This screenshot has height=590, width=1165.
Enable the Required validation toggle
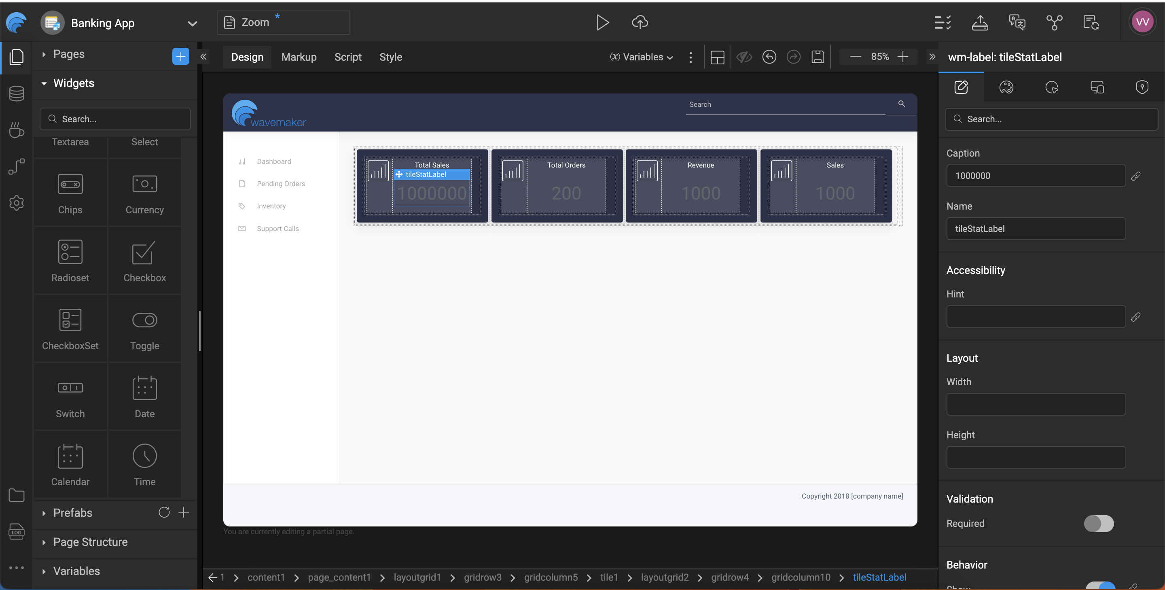pyautogui.click(x=1099, y=524)
